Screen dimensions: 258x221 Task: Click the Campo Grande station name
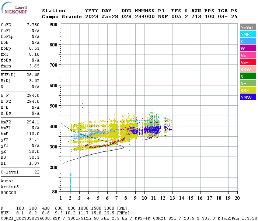tap(62, 17)
